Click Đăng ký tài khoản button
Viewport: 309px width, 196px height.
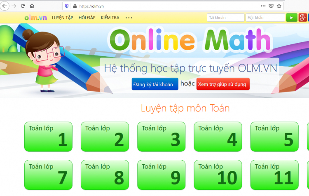pyautogui.click(x=155, y=84)
